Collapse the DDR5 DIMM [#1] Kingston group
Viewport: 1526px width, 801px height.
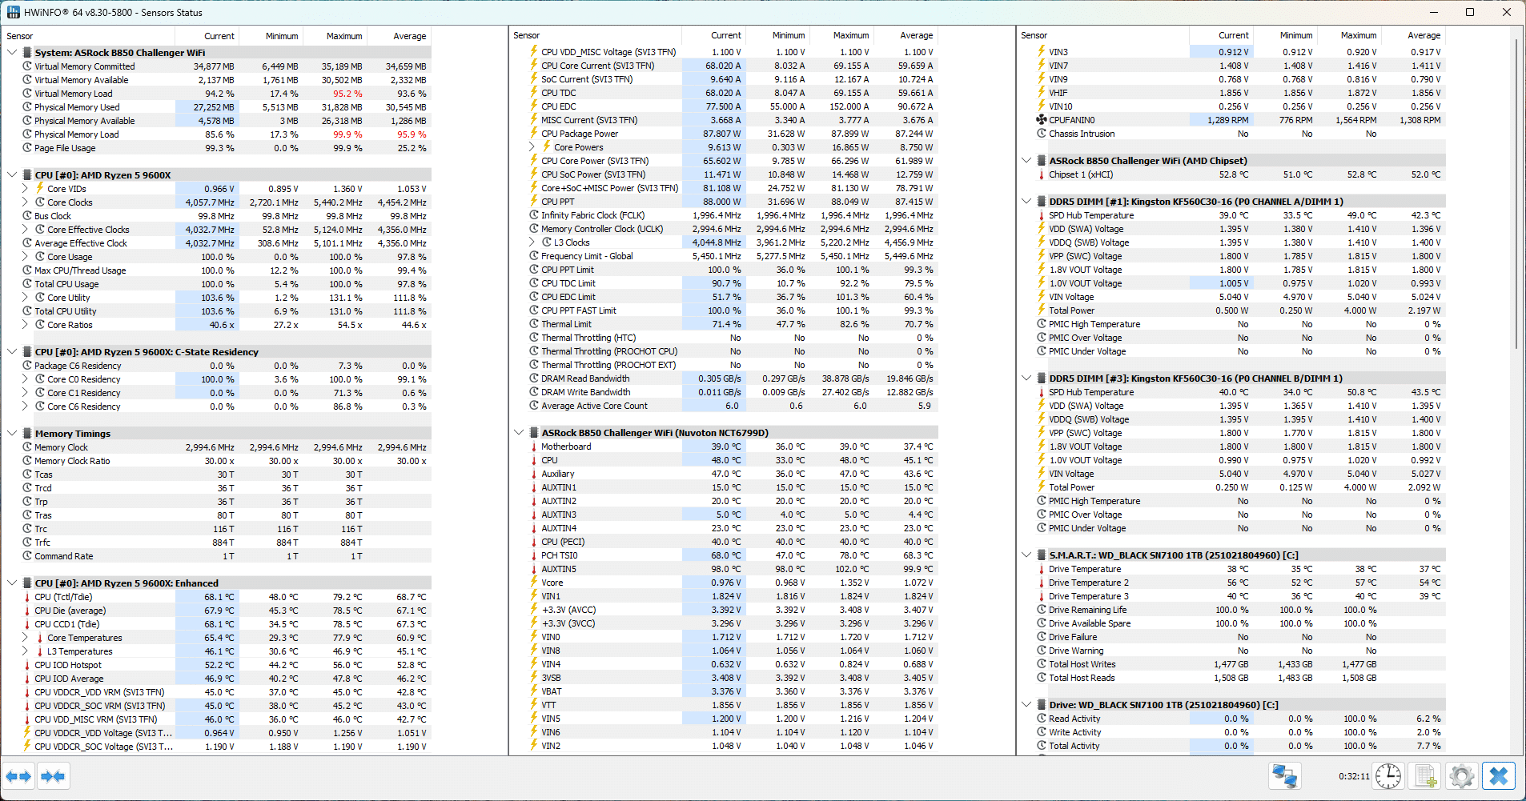click(1026, 202)
